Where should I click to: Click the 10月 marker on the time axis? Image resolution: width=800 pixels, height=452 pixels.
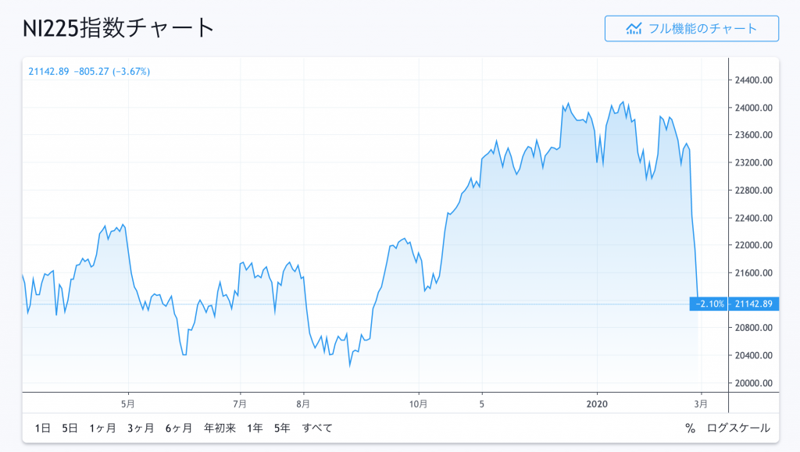(419, 404)
